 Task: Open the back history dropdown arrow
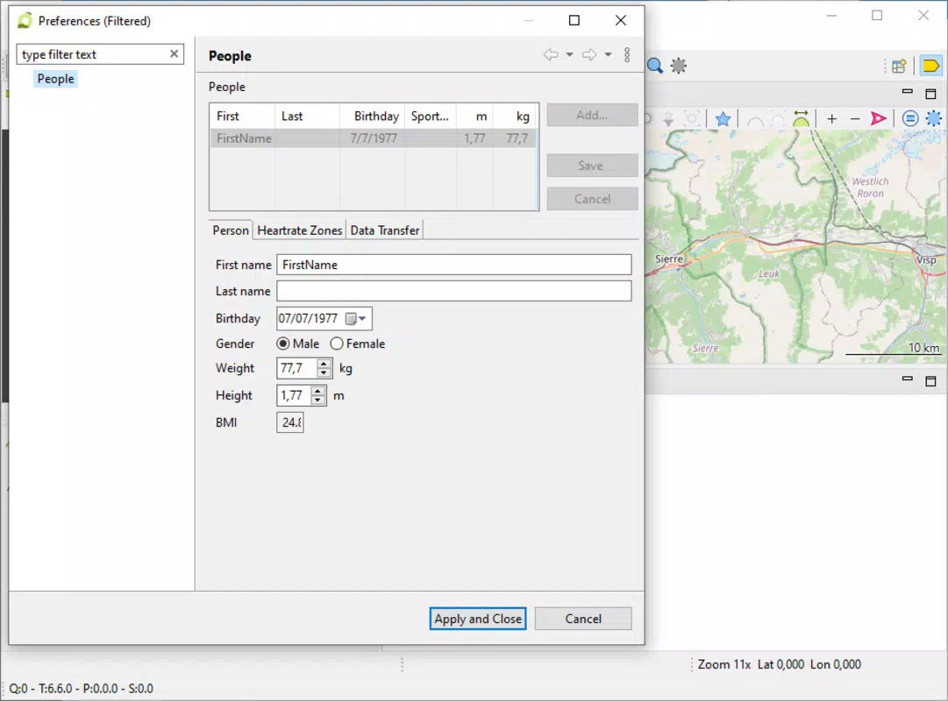tap(569, 55)
